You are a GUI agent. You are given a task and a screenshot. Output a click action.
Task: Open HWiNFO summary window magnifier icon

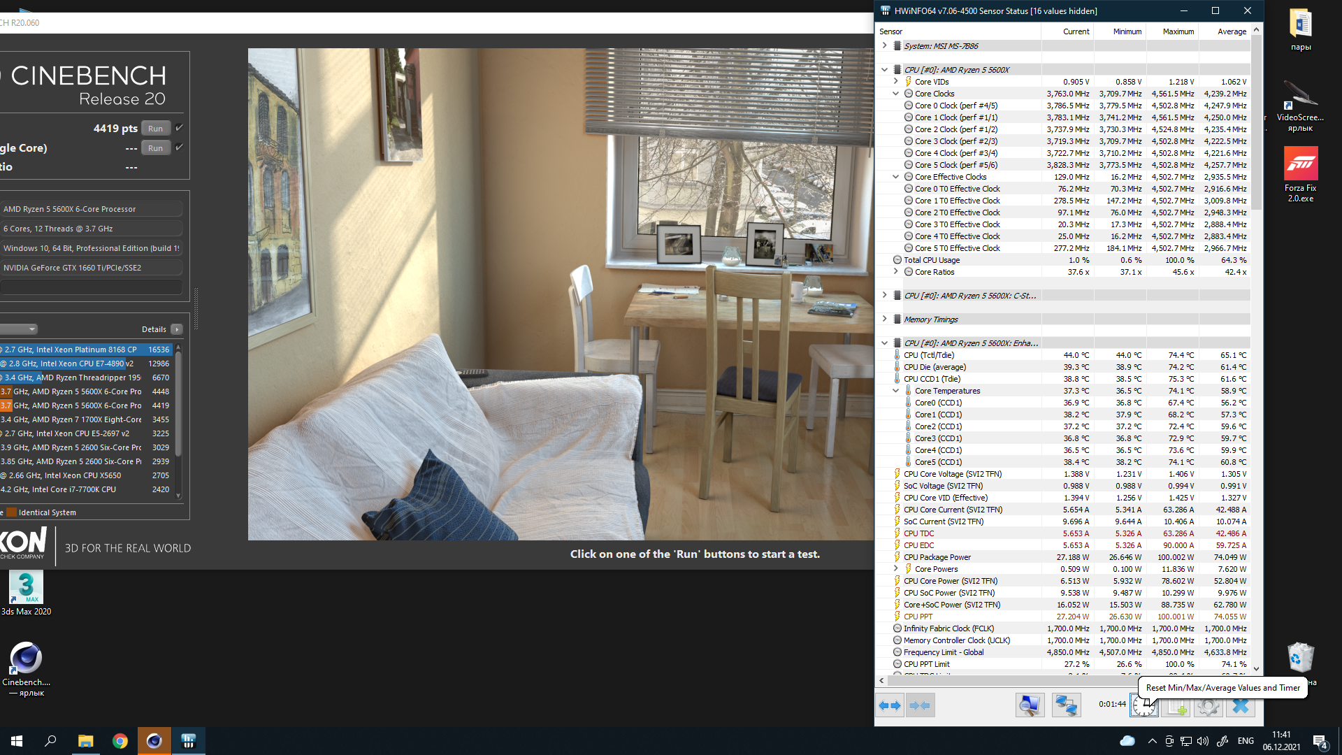[1030, 705]
